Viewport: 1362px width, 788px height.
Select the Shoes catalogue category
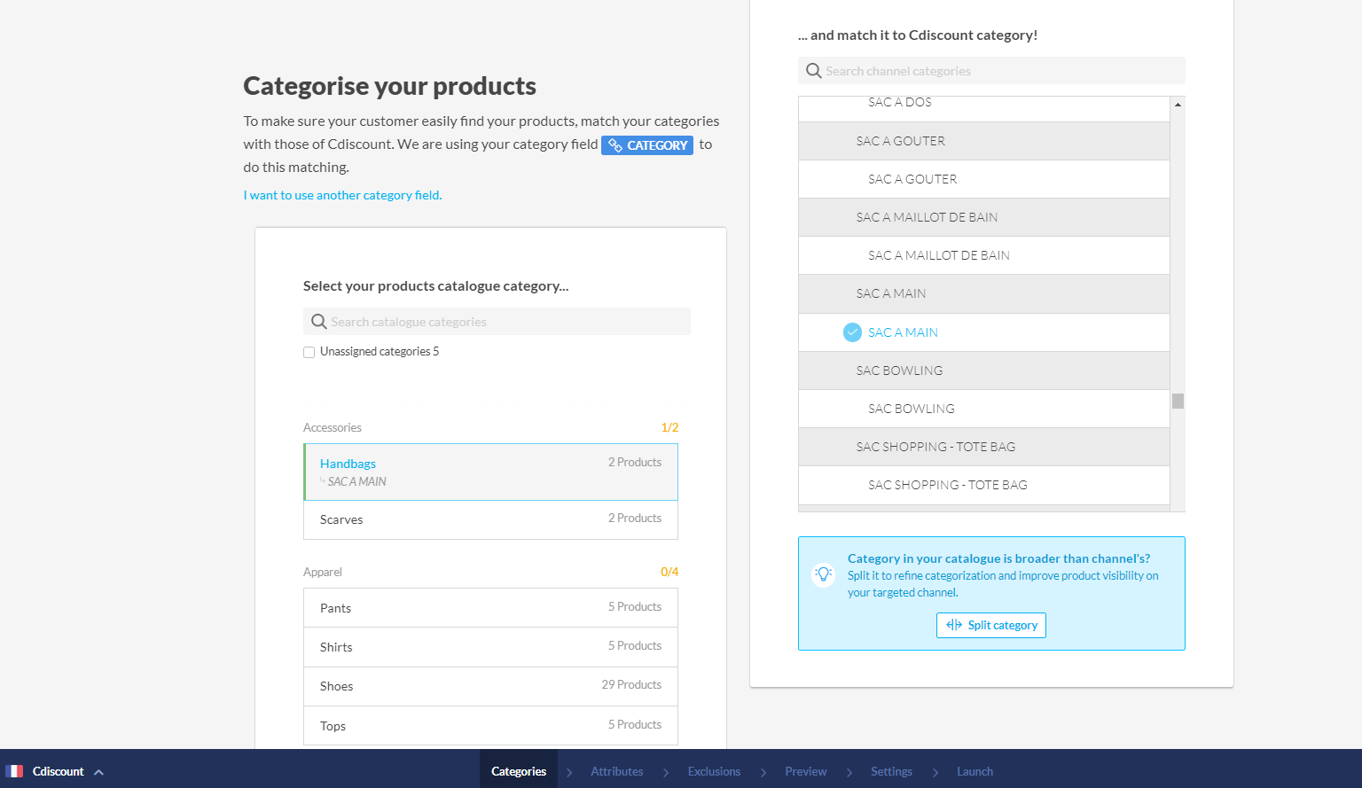coord(490,686)
